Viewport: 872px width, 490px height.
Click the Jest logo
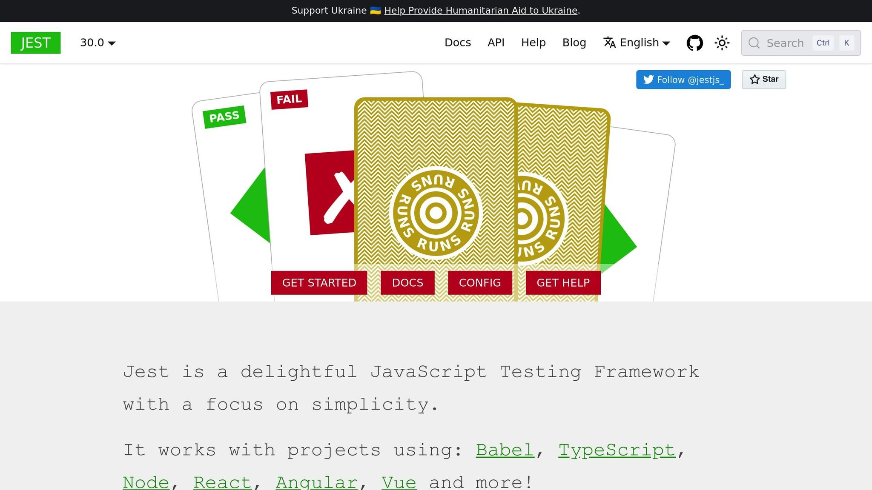(36, 43)
